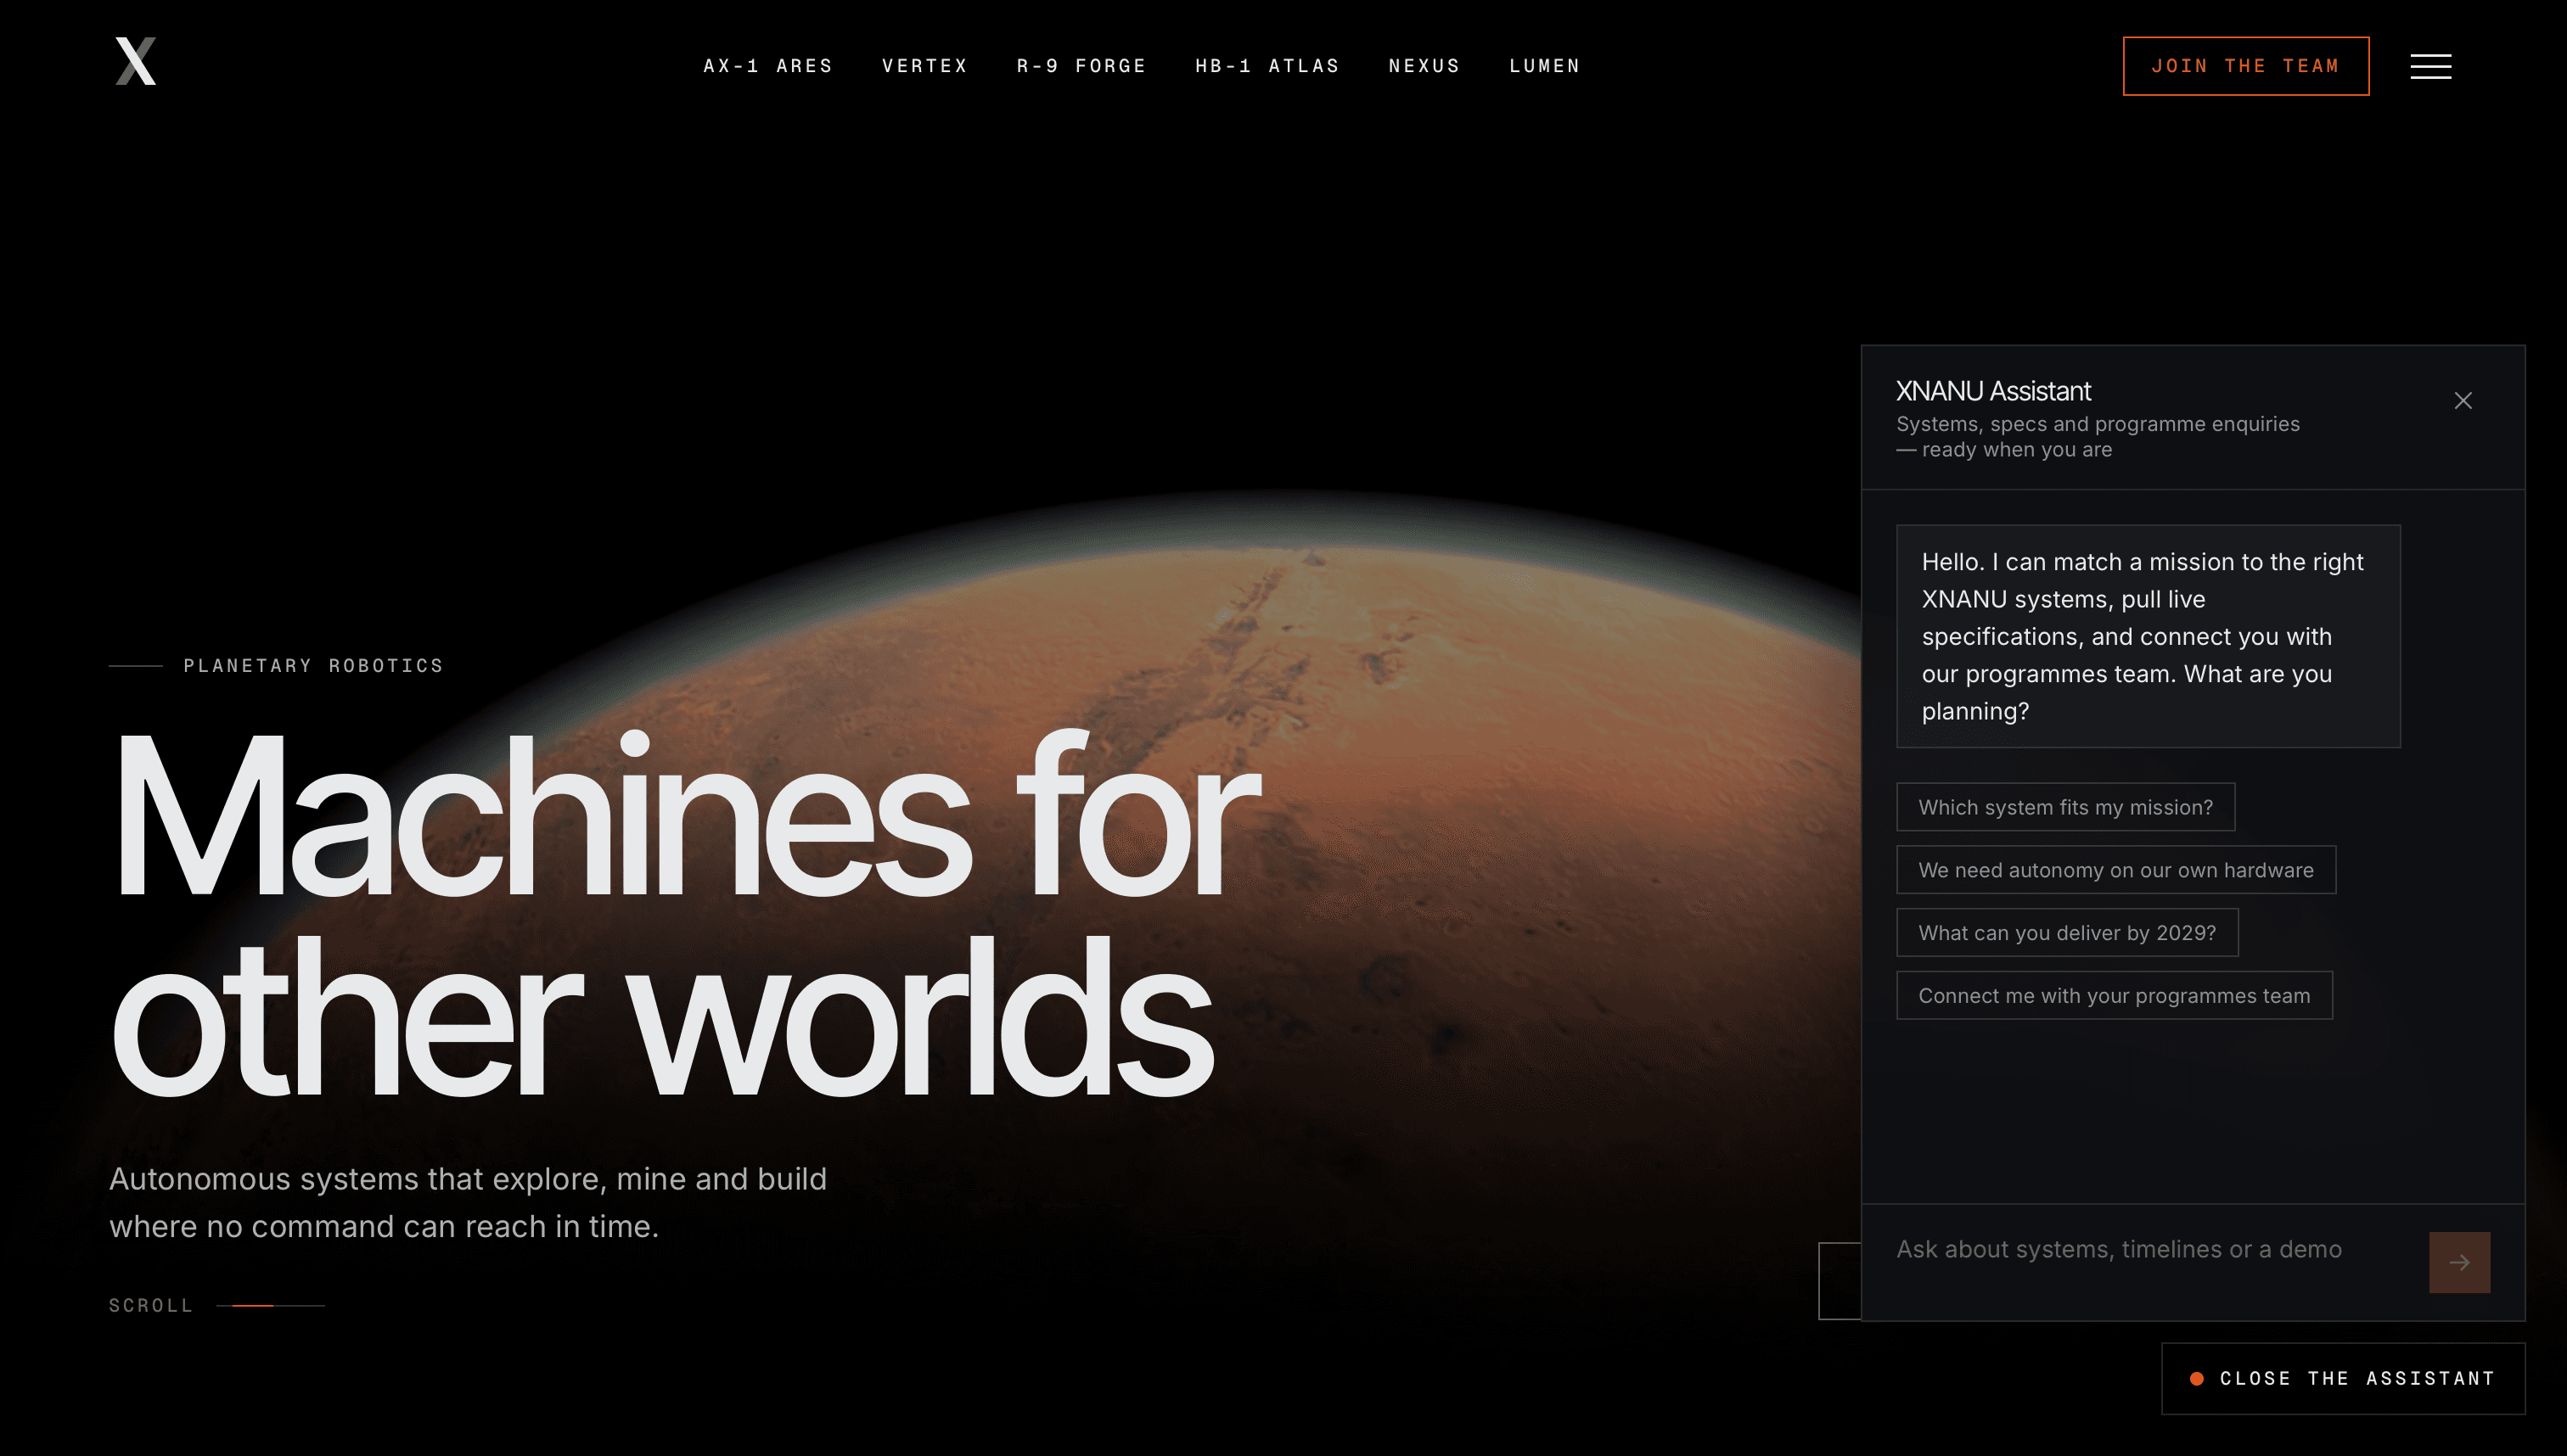Click JOIN THE TEAM button
This screenshot has width=2567, height=1456.
point(2245,66)
